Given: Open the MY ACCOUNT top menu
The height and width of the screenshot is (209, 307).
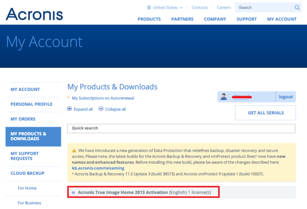Looking at the screenshot, I should pyautogui.click(x=282, y=19).
